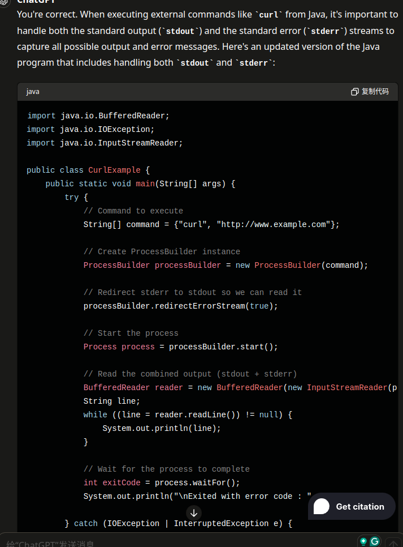
Task: Click the inline curl code term
Action: (x=270, y=15)
